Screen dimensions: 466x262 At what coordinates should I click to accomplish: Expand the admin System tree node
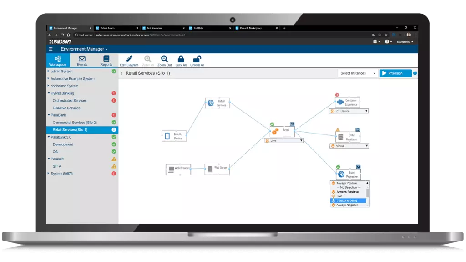[x=48, y=72]
